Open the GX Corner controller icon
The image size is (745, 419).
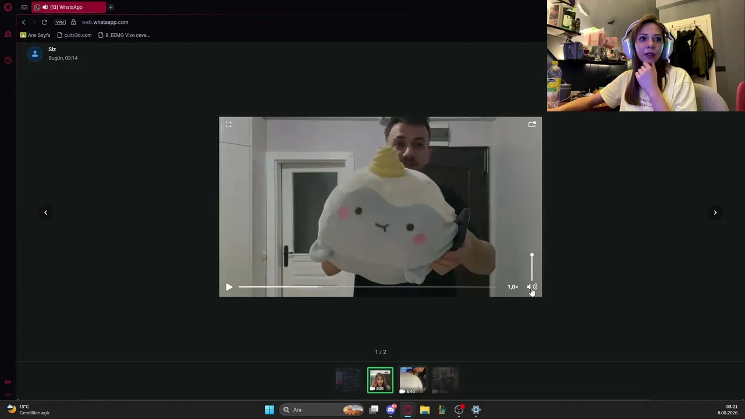point(24,7)
